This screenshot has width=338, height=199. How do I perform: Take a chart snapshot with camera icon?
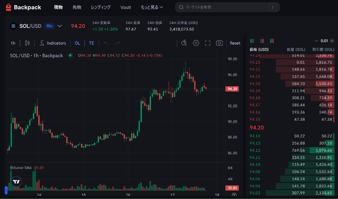tap(219, 43)
